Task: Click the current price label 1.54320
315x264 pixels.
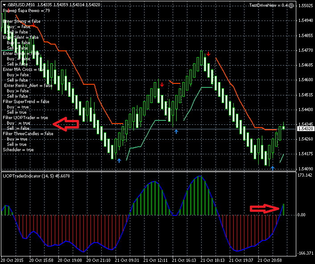Action: coord(306,129)
